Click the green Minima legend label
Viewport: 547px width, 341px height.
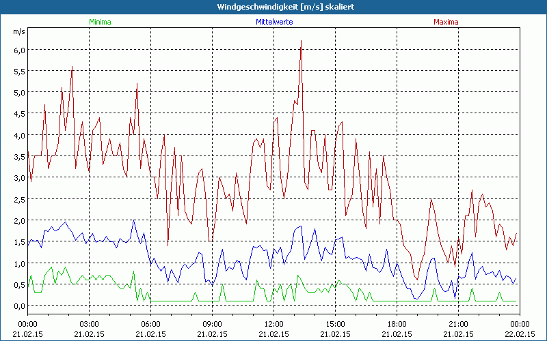(100, 22)
